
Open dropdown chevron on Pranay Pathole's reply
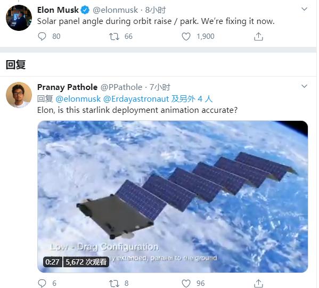coord(304,86)
